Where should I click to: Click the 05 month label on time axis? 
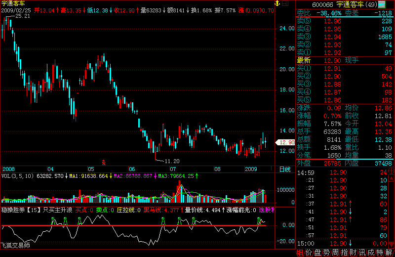click(x=91, y=169)
